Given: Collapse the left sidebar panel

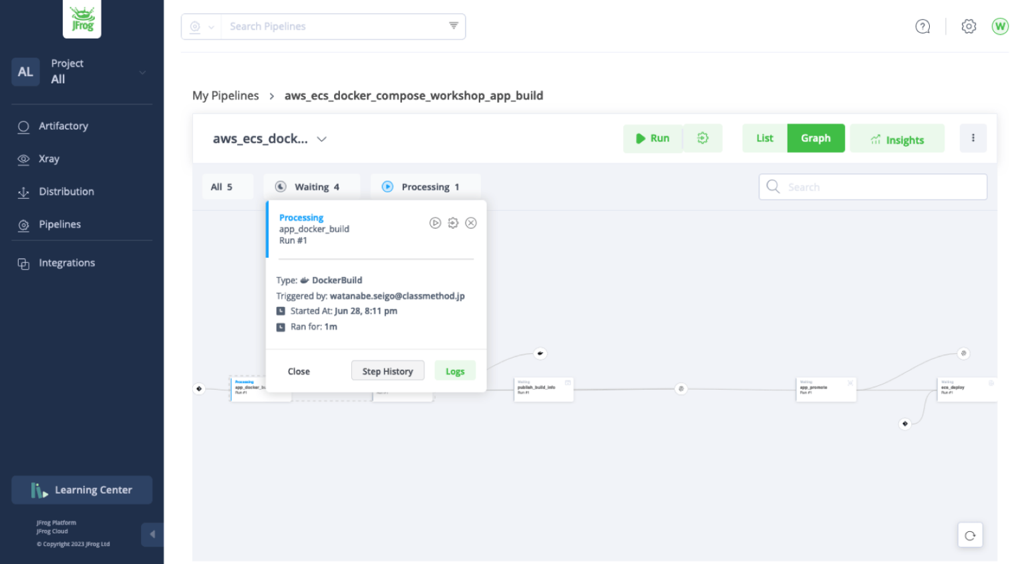Looking at the screenshot, I should 152,535.
